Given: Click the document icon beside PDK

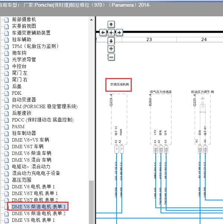Looking at the screenshot, I should (x=6, y=93).
